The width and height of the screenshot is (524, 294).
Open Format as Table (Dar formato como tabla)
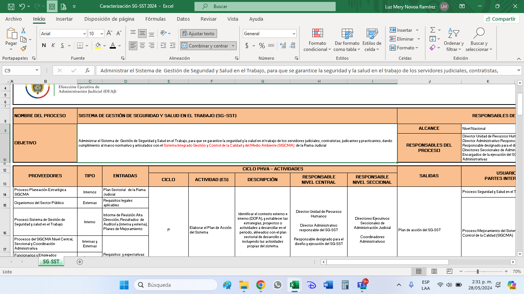(347, 40)
